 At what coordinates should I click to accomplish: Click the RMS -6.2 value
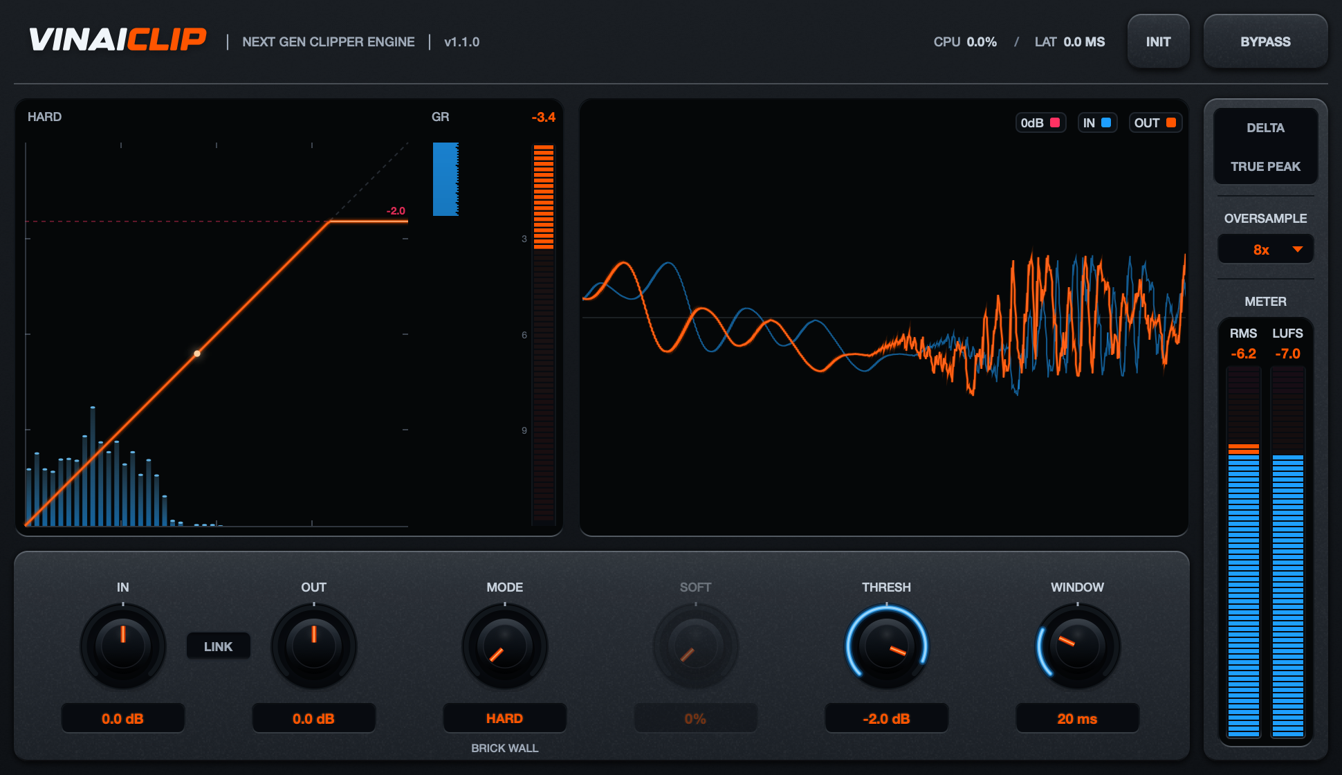tap(1244, 354)
